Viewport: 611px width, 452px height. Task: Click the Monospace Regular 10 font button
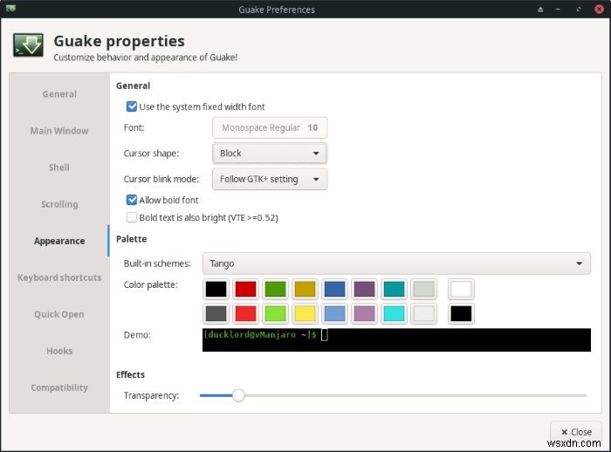tap(270, 127)
